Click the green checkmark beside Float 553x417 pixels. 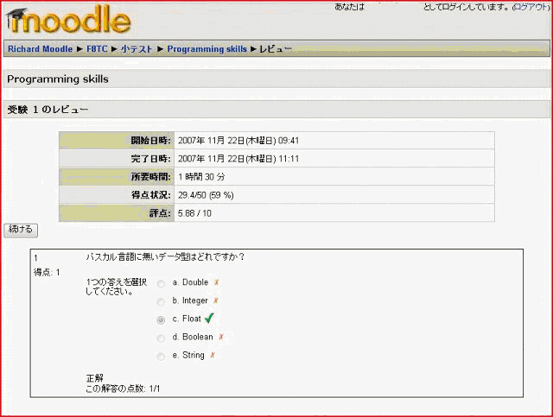209,318
